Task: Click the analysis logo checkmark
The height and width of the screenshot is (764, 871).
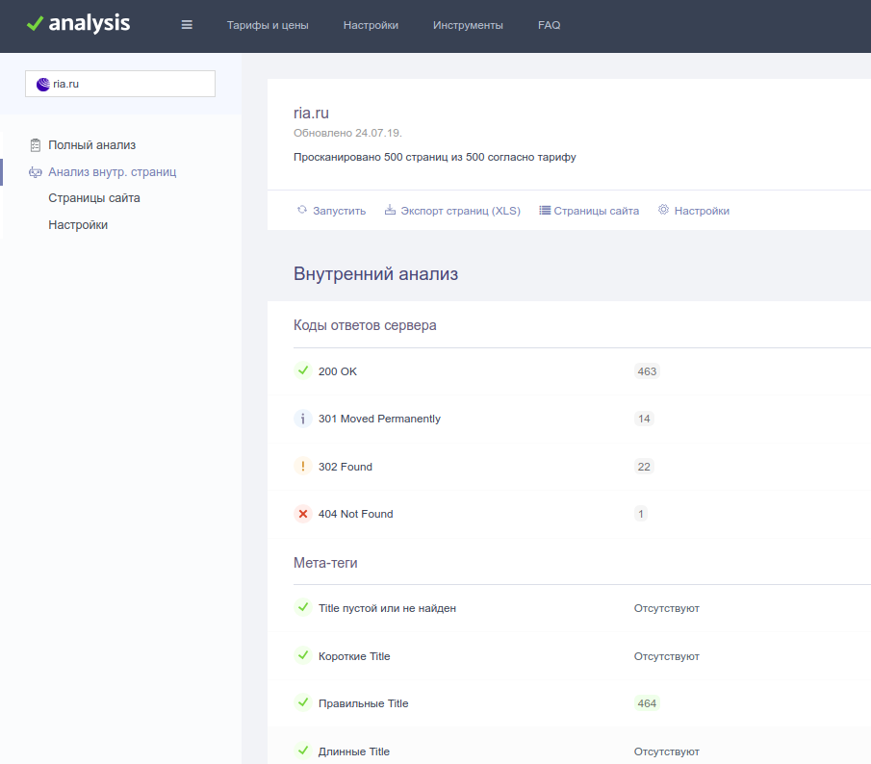Action: point(35,23)
